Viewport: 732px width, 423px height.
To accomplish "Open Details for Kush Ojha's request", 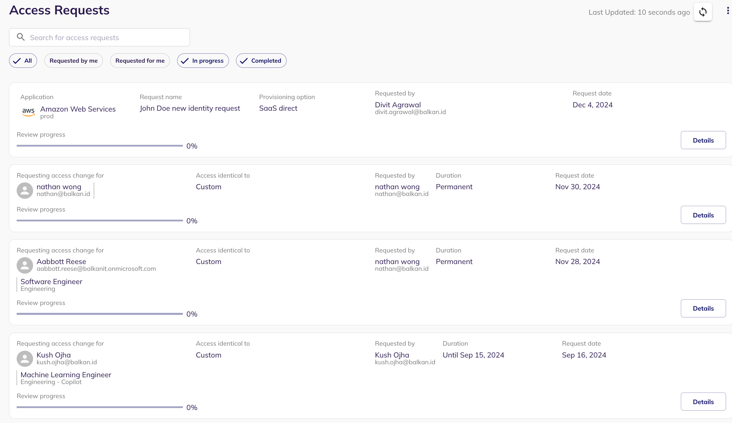I will tap(703, 402).
